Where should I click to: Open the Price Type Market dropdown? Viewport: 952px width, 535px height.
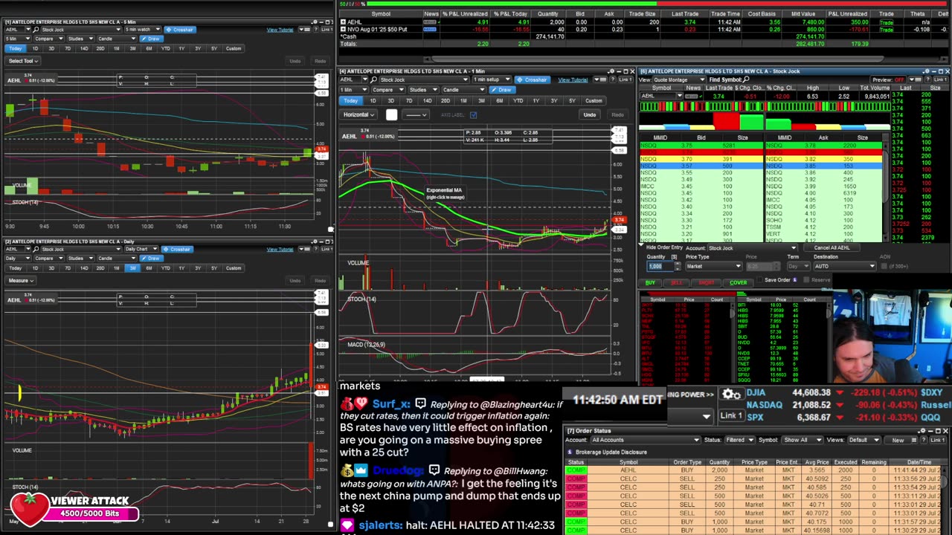click(x=713, y=266)
